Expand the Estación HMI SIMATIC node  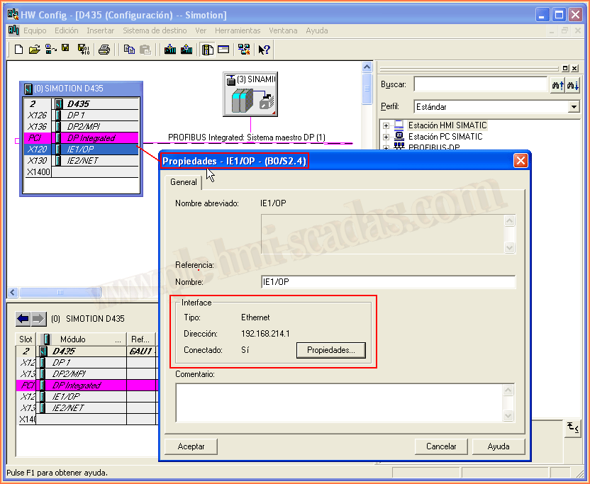point(386,125)
